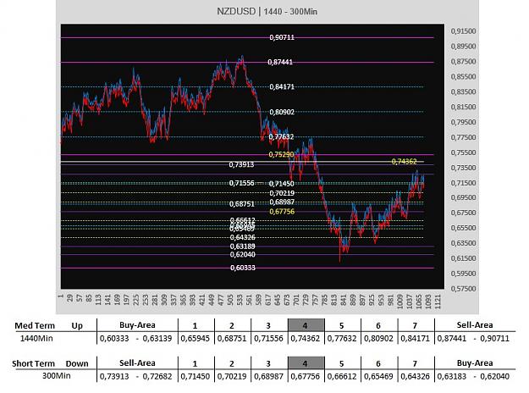The height and width of the screenshot is (393, 529).
Task: Select the 0,63500 tick on the price axis
Action: [x=463, y=243]
